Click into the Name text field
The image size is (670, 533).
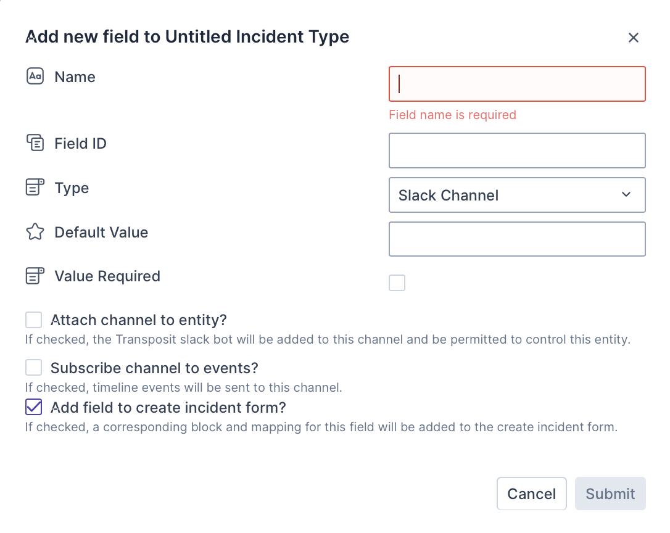[x=517, y=84]
